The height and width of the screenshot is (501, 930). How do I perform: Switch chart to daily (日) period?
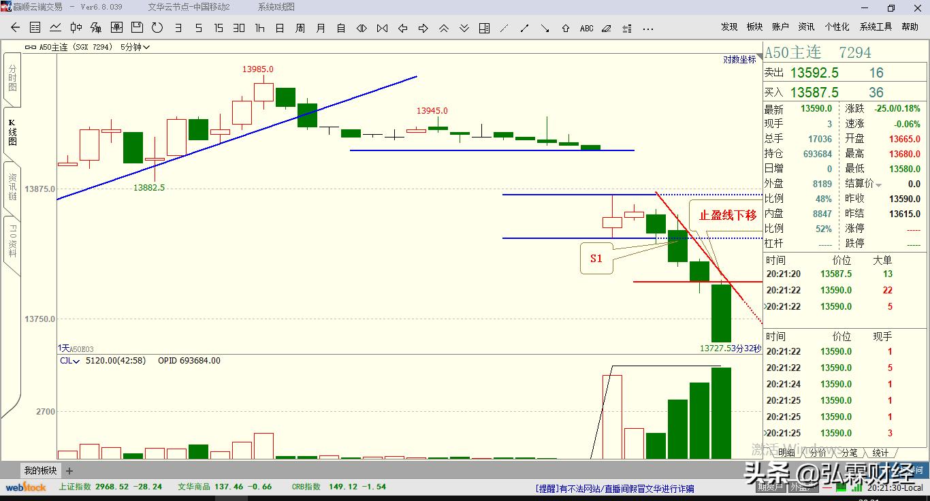point(280,28)
